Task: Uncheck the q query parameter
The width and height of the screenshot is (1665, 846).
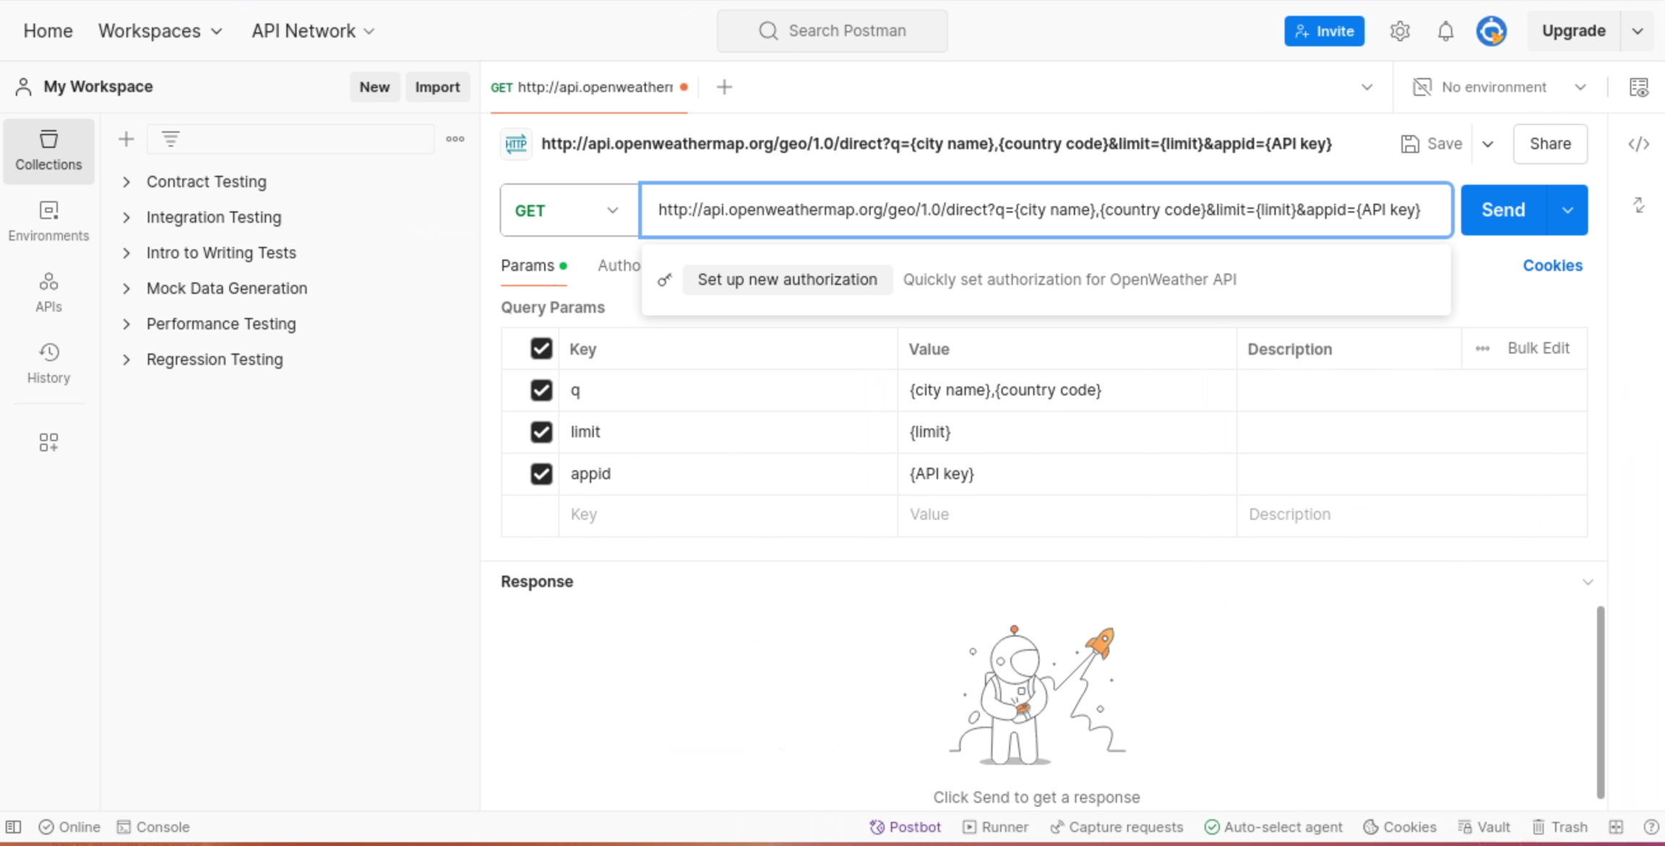Action: [x=541, y=390]
